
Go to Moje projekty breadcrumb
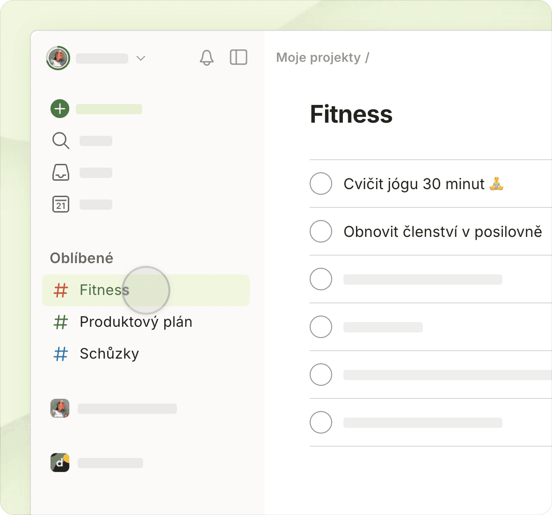pyautogui.click(x=318, y=58)
